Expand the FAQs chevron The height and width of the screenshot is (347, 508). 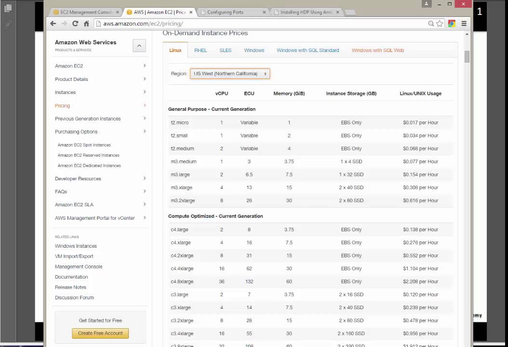[x=145, y=191]
